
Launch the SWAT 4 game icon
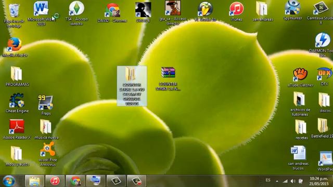[143, 10]
